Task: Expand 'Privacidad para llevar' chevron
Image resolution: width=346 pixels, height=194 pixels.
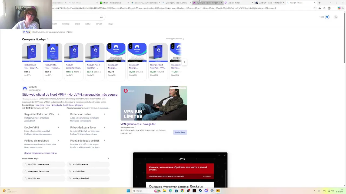Action: pos(104,127)
